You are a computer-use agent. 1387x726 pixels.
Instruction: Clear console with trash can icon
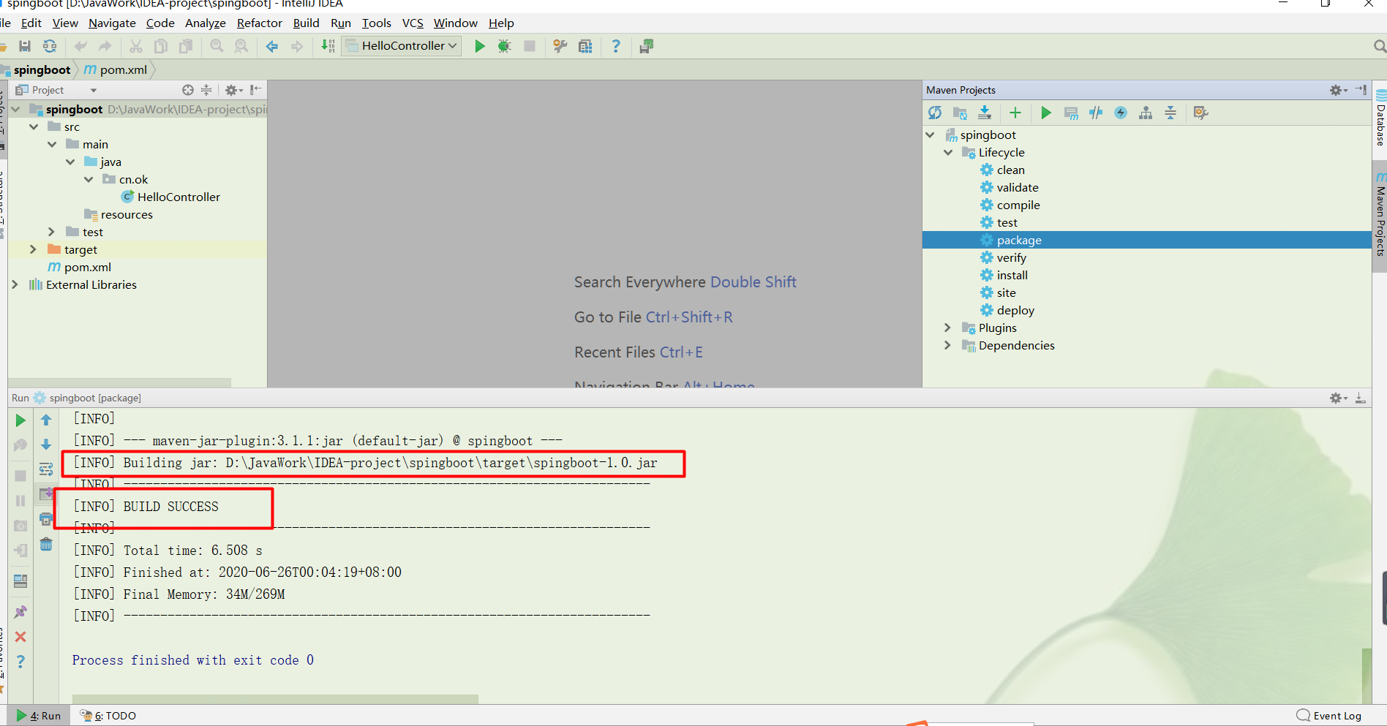46,544
